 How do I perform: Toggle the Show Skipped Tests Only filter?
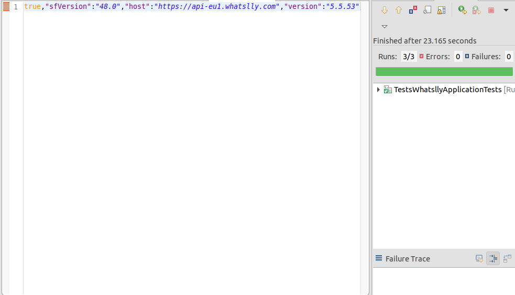point(427,10)
